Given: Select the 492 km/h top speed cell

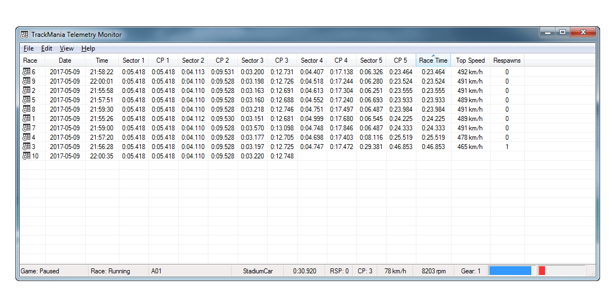Looking at the screenshot, I should tap(470, 72).
